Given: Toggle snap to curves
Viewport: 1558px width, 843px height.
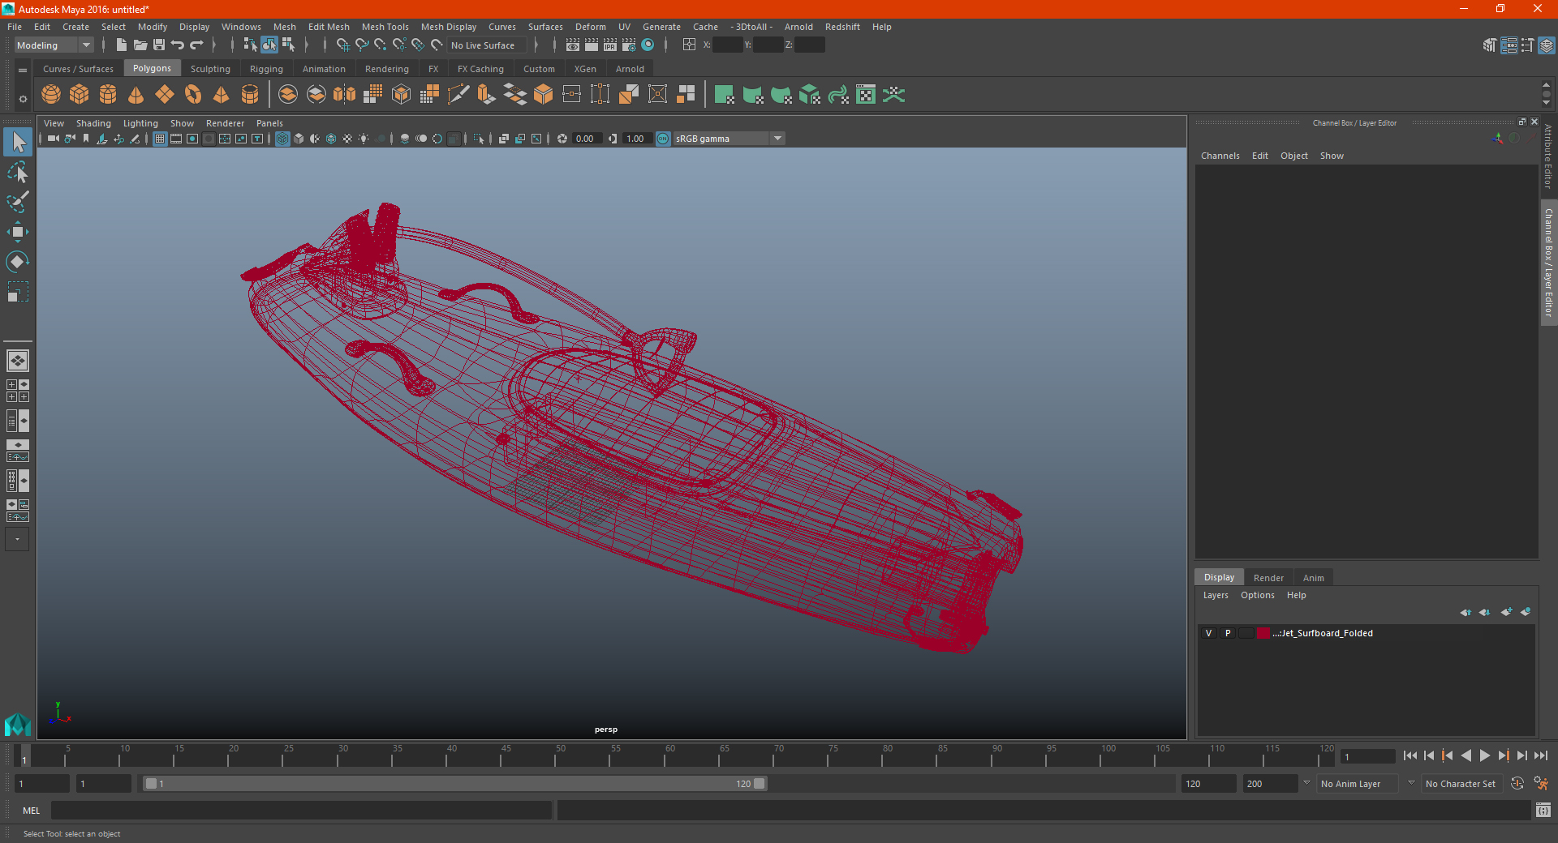Looking at the screenshot, I should tap(362, 45).
